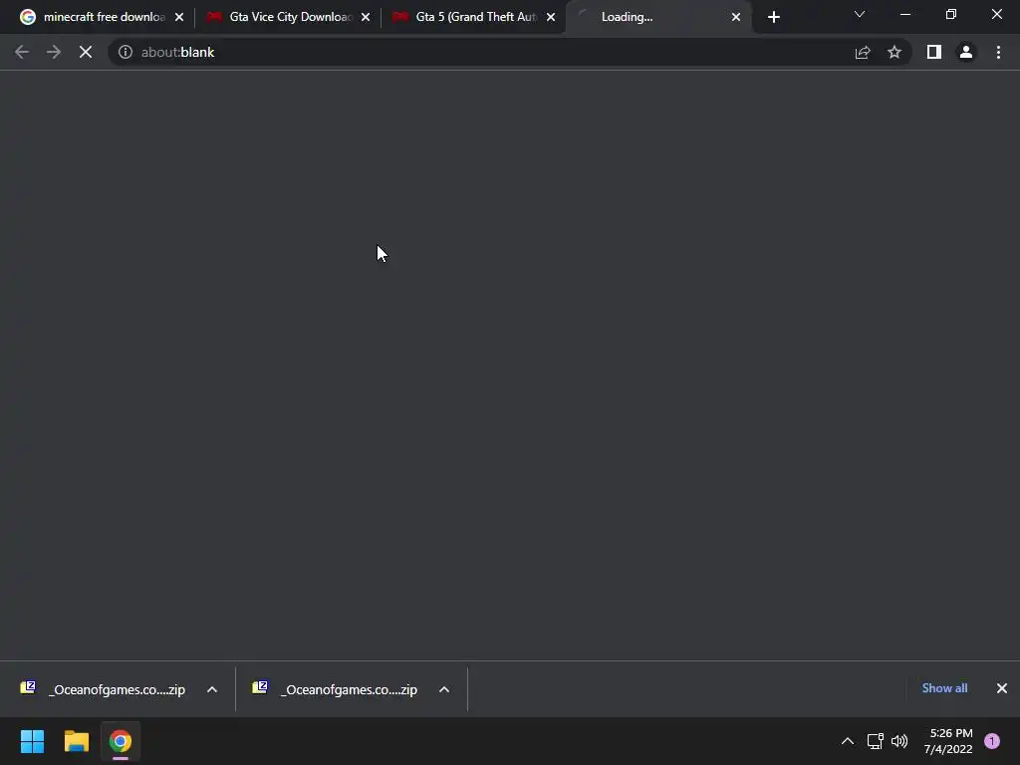Close the minecraft free download tab
The image size is (1020, 765).
pyautogui.click(x=179, y=17)
